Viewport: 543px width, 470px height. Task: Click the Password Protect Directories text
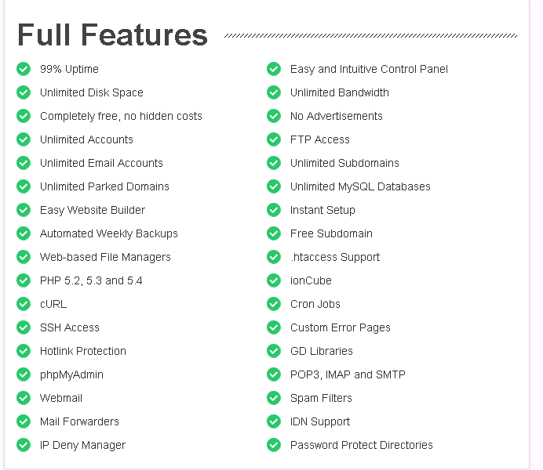pyautogui.click(x=362, y=445)
